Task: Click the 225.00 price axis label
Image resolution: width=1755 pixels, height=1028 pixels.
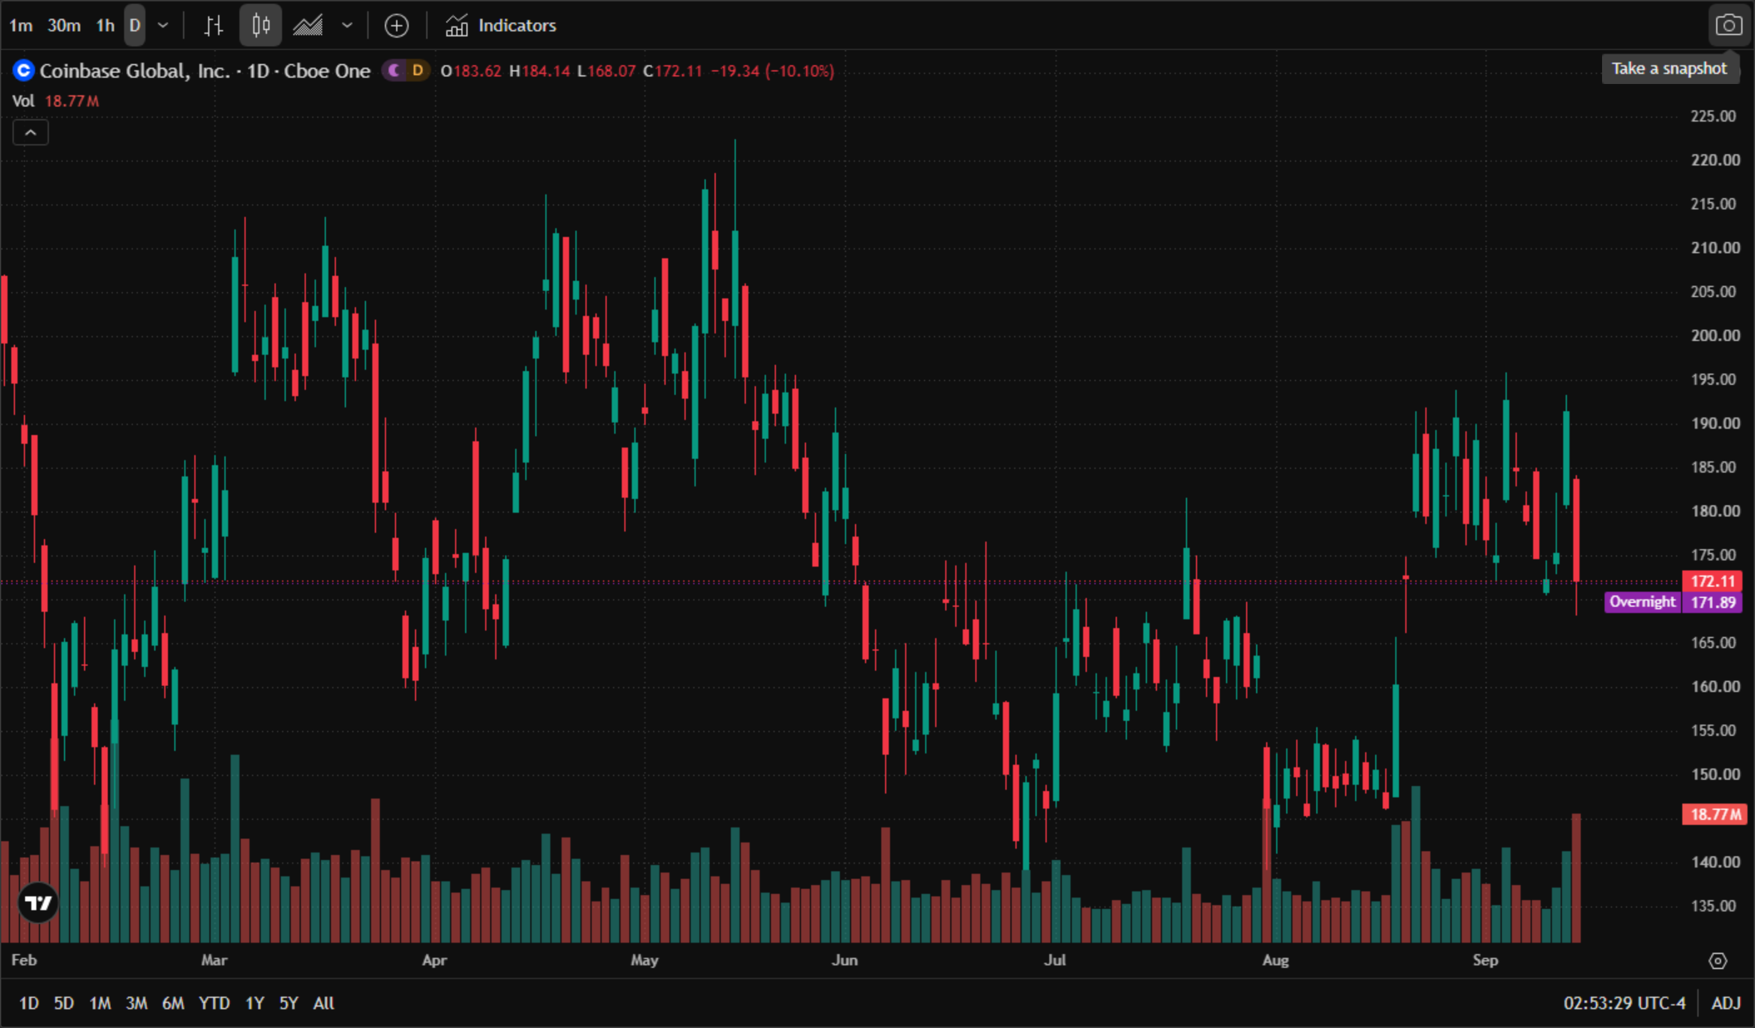Action: click(1713, 117)
